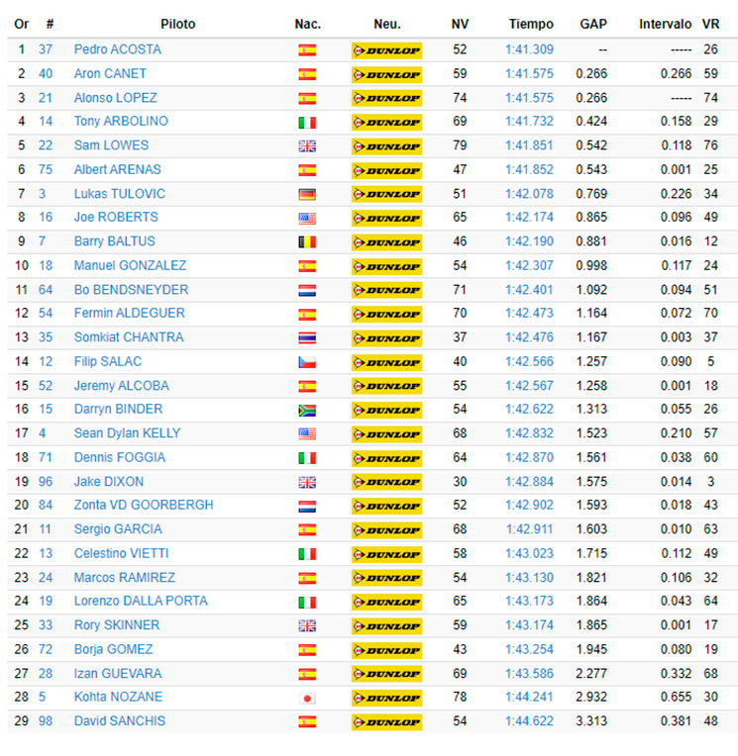Click the German flag for Lukas TULOVIC
The height and width of the screenshot is (756, 738).
coord(307,194)
